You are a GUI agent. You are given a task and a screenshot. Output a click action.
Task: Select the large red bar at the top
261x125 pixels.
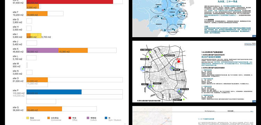point(70,2)
